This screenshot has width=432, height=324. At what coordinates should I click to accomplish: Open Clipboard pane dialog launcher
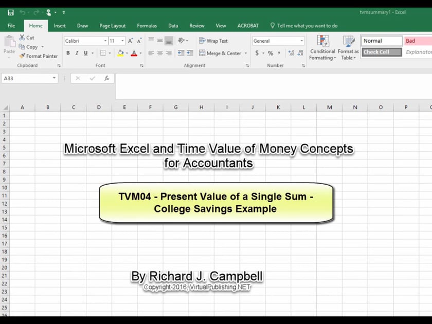[x=59, y=66]
